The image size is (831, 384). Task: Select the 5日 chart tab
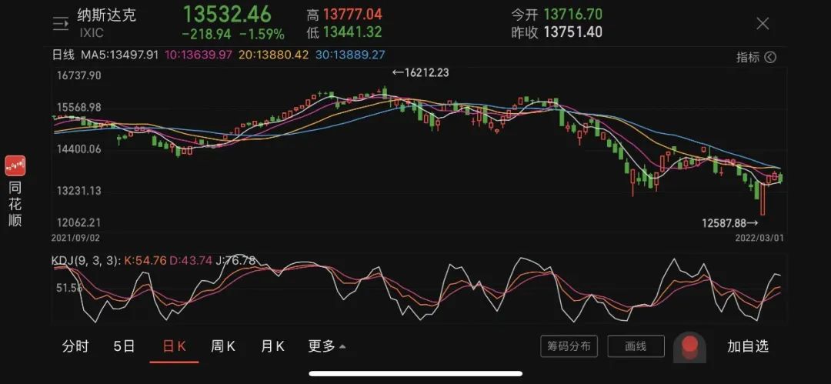[125, 346]
